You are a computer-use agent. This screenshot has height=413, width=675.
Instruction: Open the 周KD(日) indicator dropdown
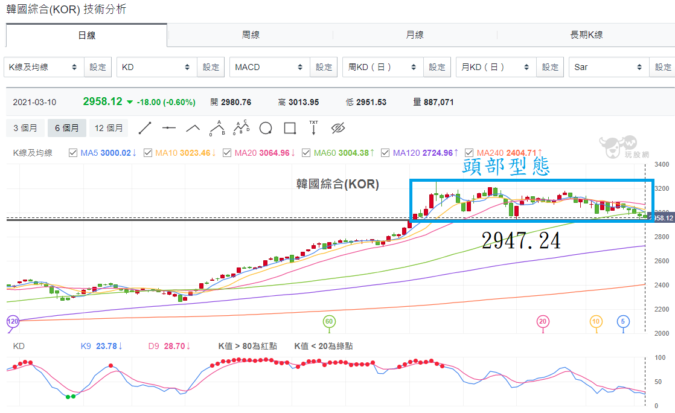(383, 67)
